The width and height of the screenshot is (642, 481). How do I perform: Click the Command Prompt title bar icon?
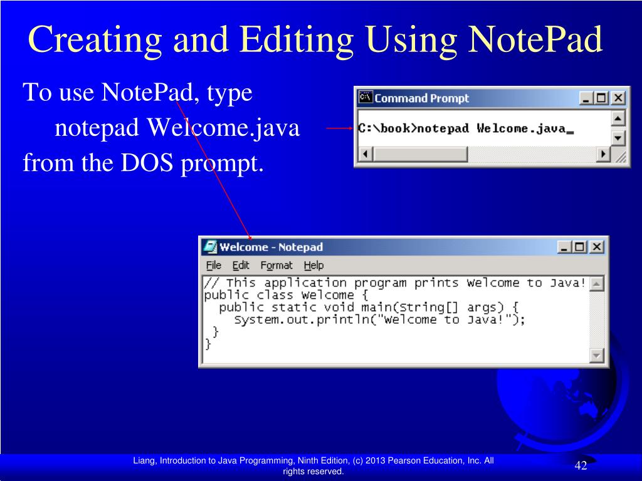tap(366, 97)
